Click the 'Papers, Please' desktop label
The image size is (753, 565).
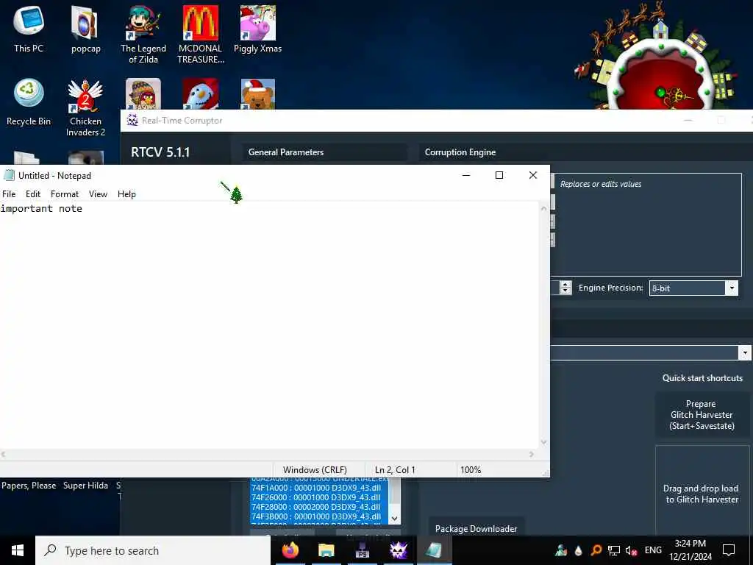tap(29, 486)
